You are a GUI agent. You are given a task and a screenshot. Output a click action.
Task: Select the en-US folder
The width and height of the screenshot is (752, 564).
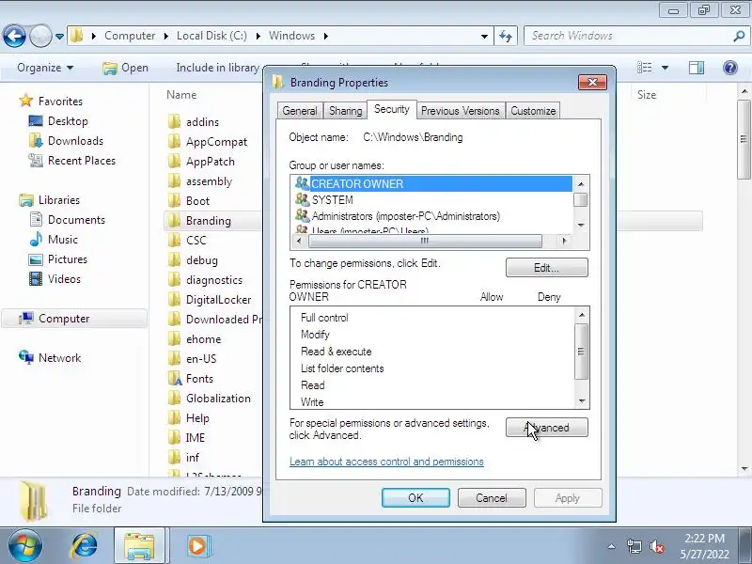coord(192,359)
